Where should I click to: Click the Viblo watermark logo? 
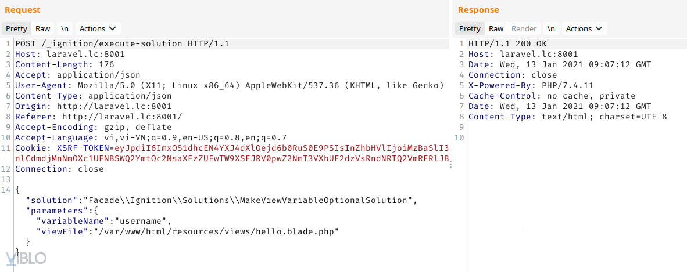[26, 258]
